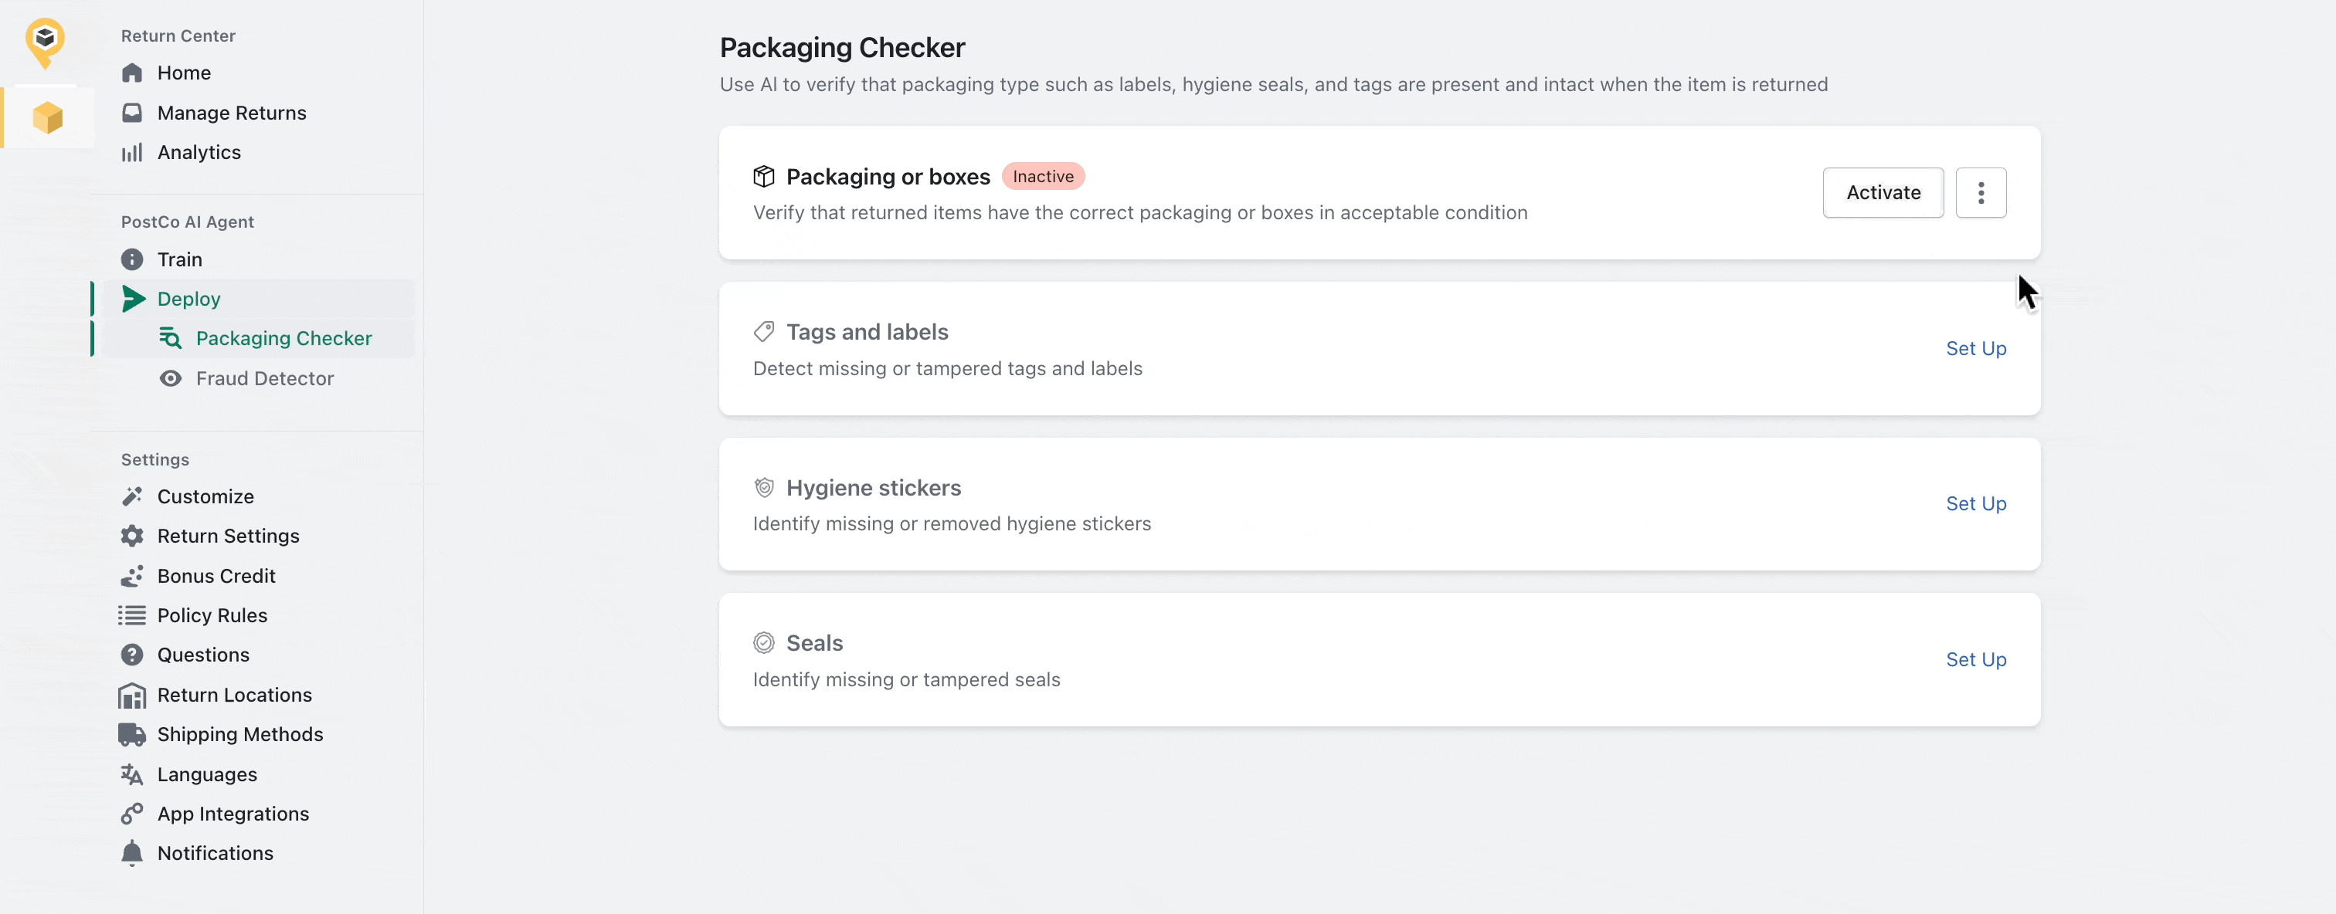Click the Inactive status badge
Viewport: 2336px width, 914px height.
[x=1043, y=177]
